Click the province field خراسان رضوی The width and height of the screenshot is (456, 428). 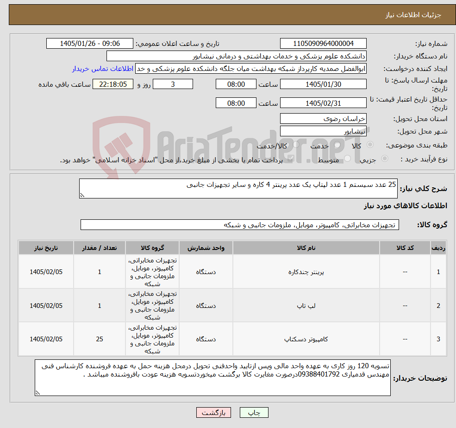coord(323,119)
